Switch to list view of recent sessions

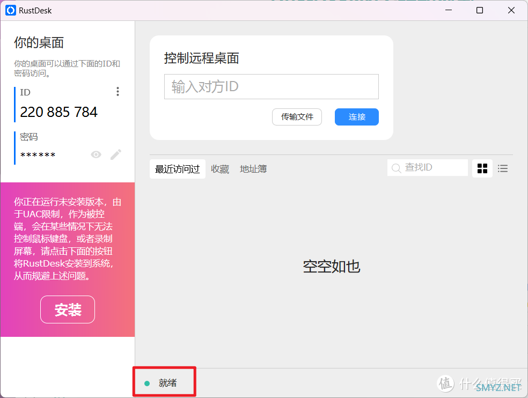(x=503, y=168)
